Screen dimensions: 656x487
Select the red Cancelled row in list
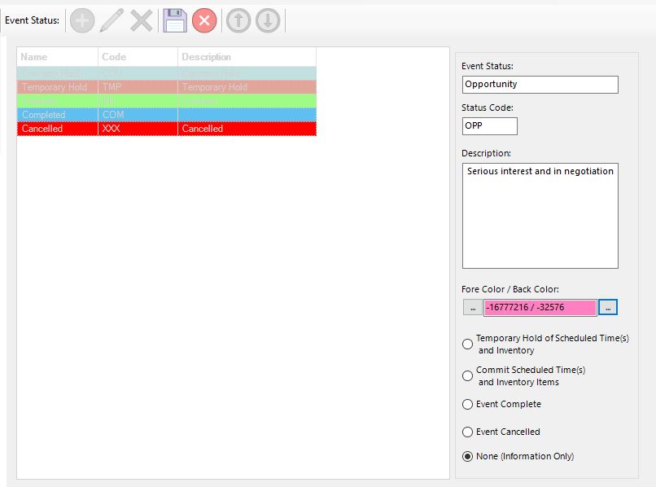(x=166, y=129)
